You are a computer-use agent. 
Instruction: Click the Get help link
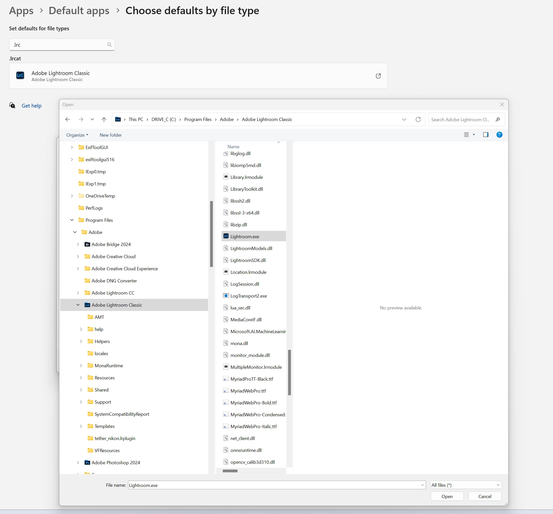click(x=31, y=106)
